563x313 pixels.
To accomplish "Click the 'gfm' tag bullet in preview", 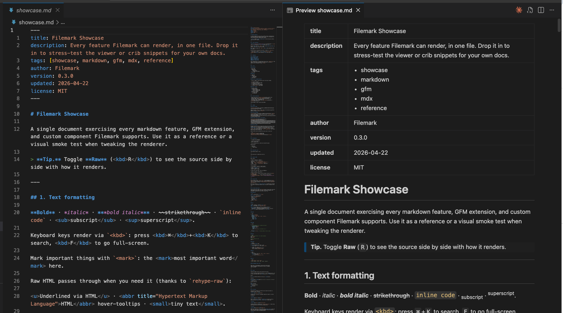I will click(366, 89).
